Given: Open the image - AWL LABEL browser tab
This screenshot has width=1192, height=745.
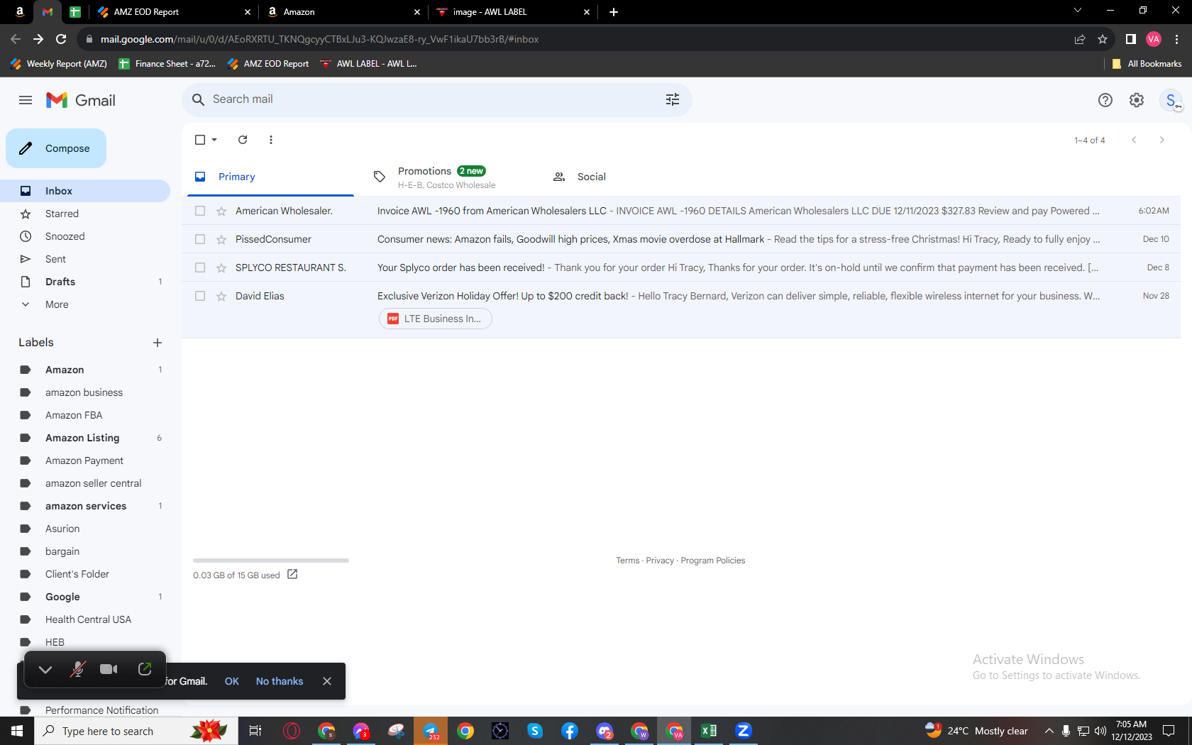Looking at the screenshot, I should click(x=512, y=12).
